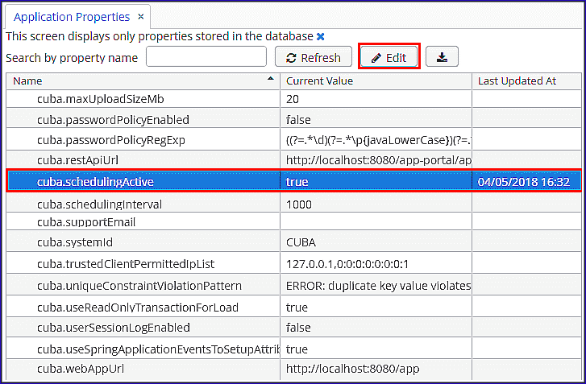The image size is (586, 384).
Task: Click the 04/05/2018 16:32 timestamp cell
Action: tap(526, 181)
